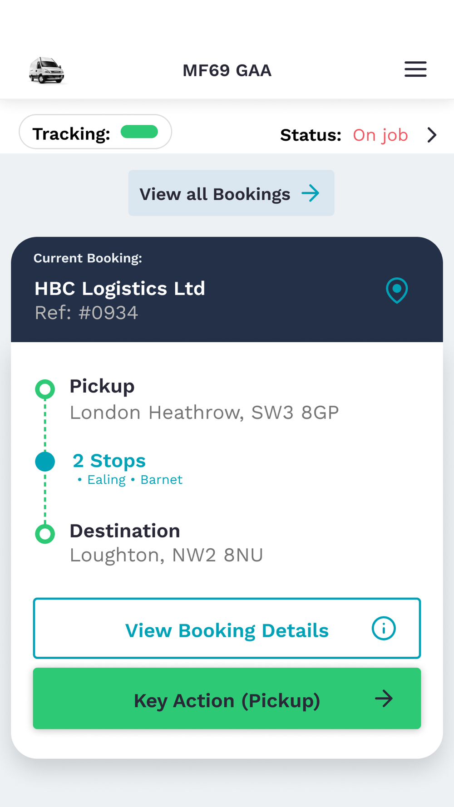Click the arrow icon beside View all Bookings
Image resolution: width=454 pixels, height=807 pixels.
click(311, 193)
